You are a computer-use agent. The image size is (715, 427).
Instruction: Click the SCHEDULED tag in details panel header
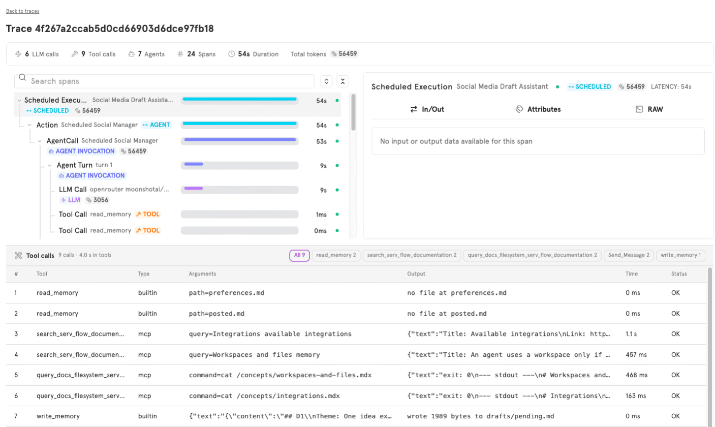[589, 87]
